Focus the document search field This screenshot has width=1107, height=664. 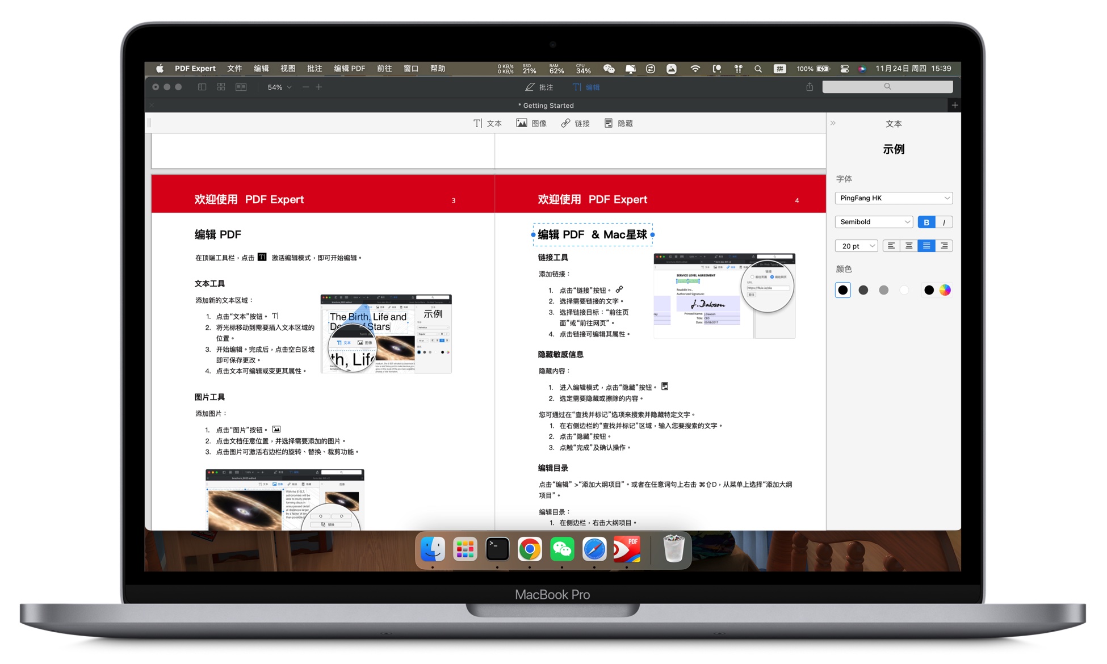pyautogui.click(x=887, y=87)
